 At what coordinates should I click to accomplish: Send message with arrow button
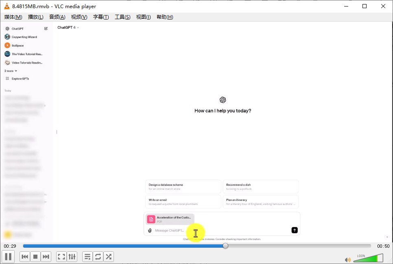(x=295, y=230)
